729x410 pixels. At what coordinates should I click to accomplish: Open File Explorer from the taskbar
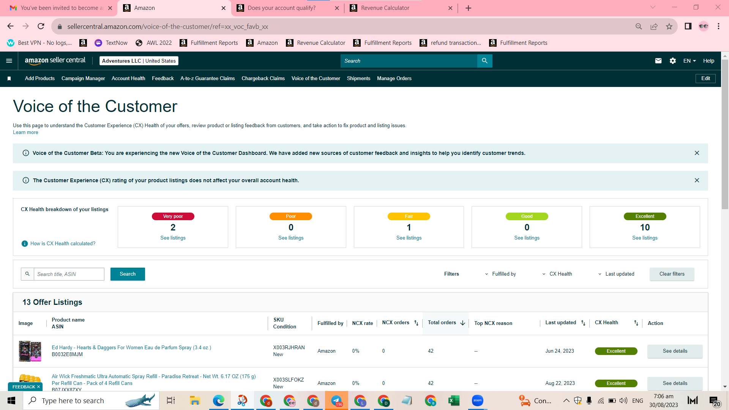[195, 401]
